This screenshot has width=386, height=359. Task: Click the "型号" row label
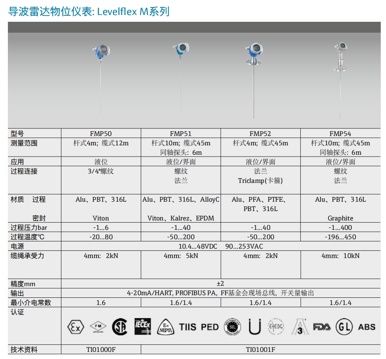pyautogui.click(x=17, y=134)
